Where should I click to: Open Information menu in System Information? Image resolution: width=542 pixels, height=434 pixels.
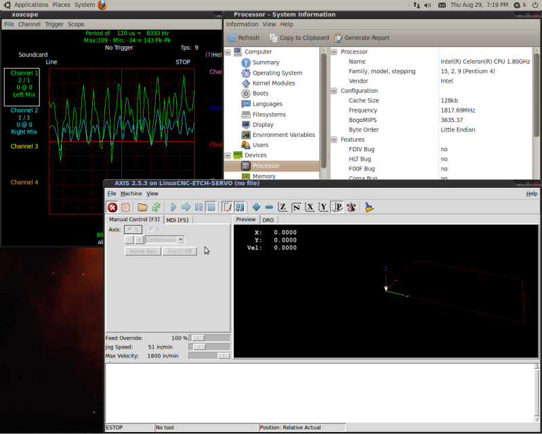(242, 24)
